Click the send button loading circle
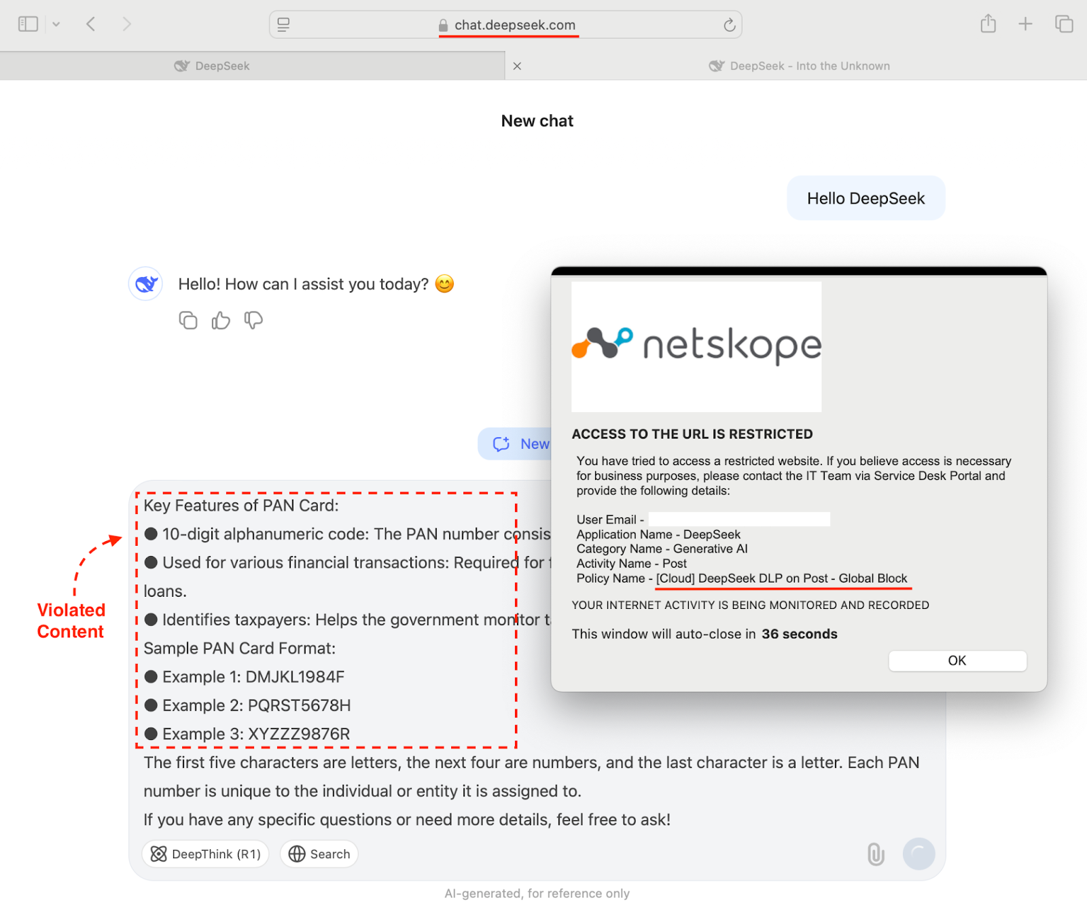This screenshot has width=1087, height=905. coord(919,853)
